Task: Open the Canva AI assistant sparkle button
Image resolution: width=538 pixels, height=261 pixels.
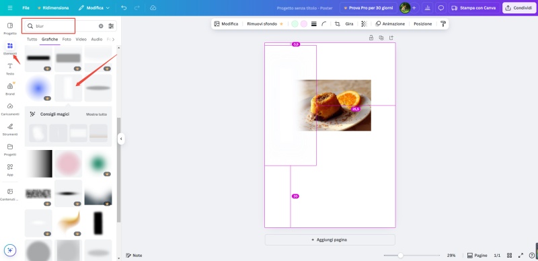Action: tap(10, 250)
